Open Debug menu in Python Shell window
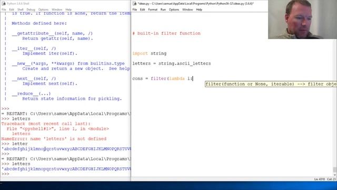Screen dimensions: 337x190 (31, 9)
